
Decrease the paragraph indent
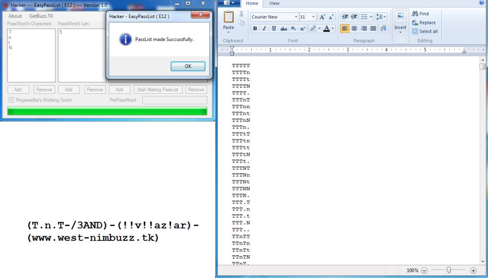(345, 17)
